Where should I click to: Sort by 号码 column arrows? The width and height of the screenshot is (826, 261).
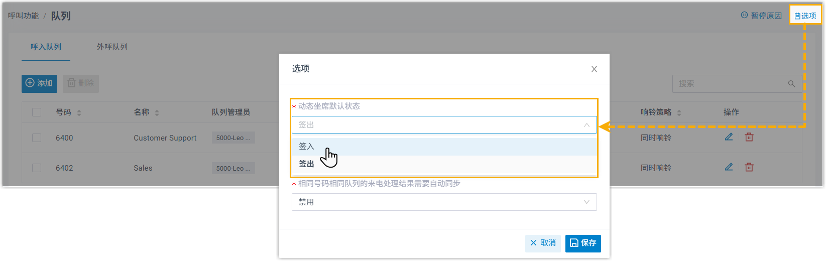[79, 113]
